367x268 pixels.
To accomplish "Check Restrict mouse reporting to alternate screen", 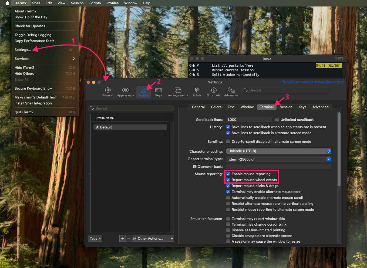I will [228, 209].
